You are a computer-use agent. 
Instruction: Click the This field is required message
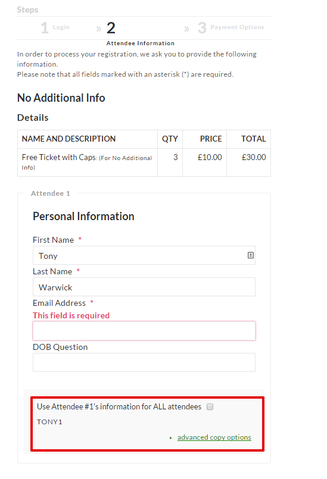pyautogui.click(x=71, y=315)
